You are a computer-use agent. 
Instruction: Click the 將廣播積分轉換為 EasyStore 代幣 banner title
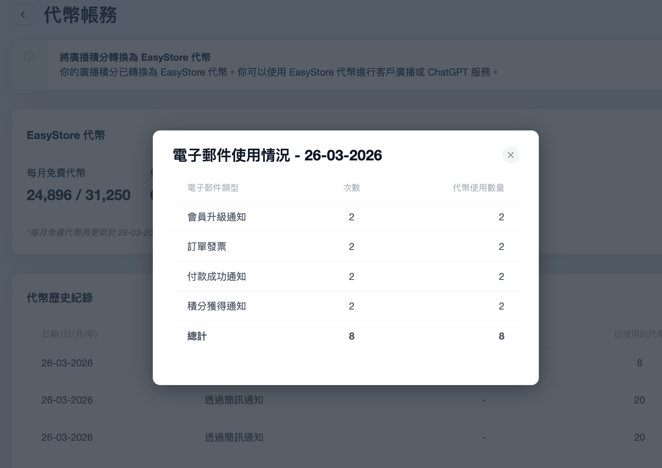135,57
